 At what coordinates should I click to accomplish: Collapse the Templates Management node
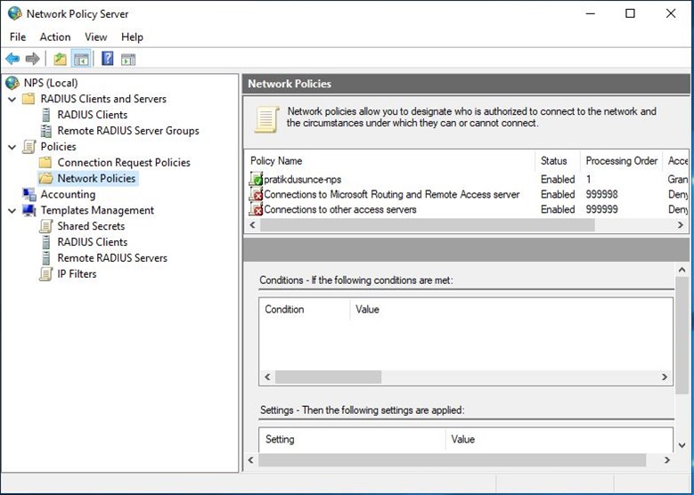(x=12, y=211)
